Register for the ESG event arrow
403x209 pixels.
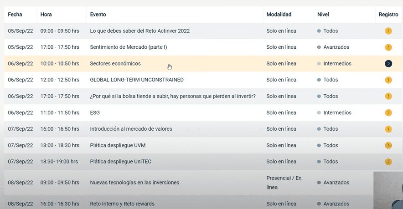[388, 113]
